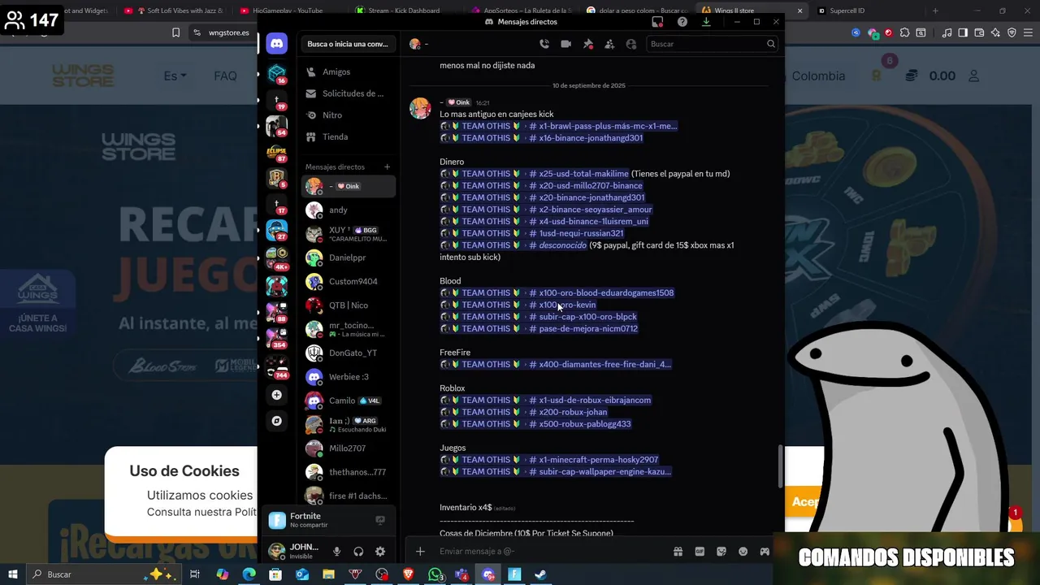Bookmark the wngstore.es page

(x=175, y=32)
